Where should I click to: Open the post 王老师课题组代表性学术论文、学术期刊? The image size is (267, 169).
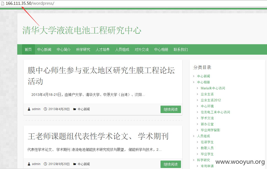pyautogui.click(x=98, y=136)
